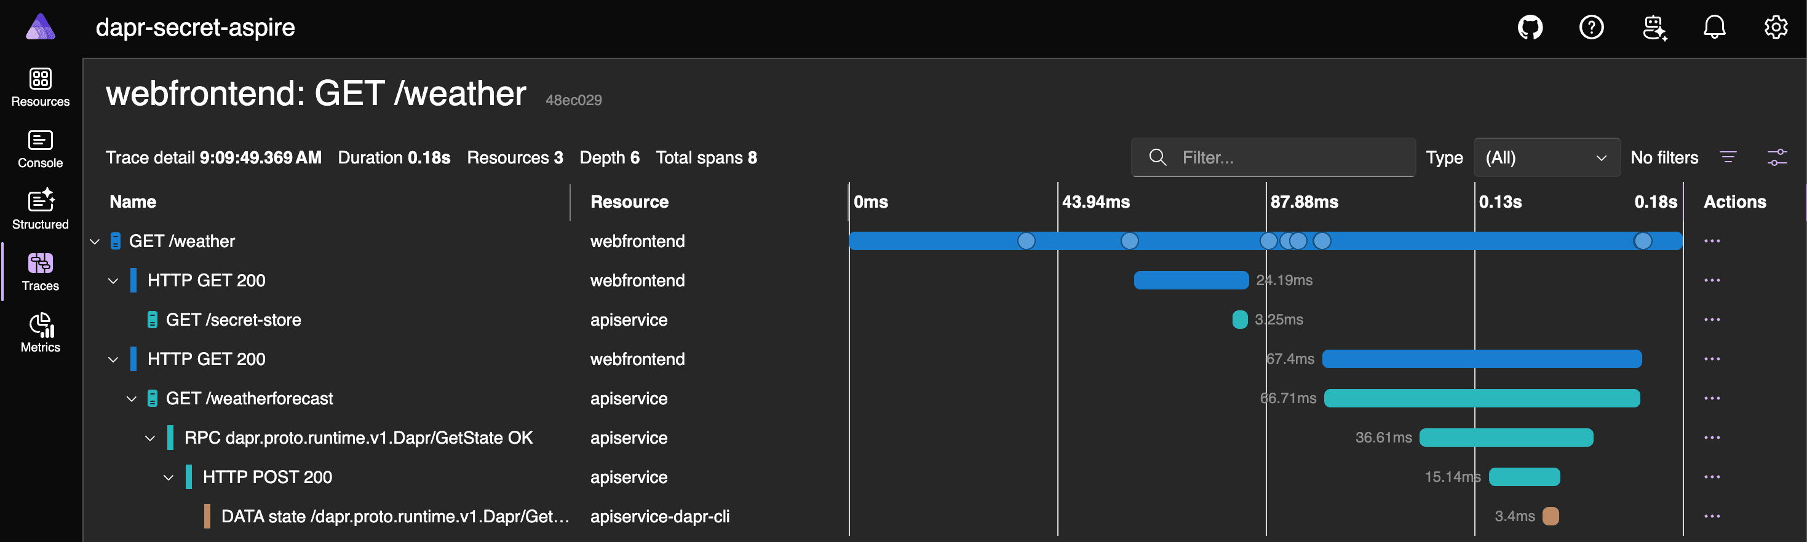Collapse the GET /weatherforecast span
This screenshot has height=542, width=1807.
tap(132, 399)
